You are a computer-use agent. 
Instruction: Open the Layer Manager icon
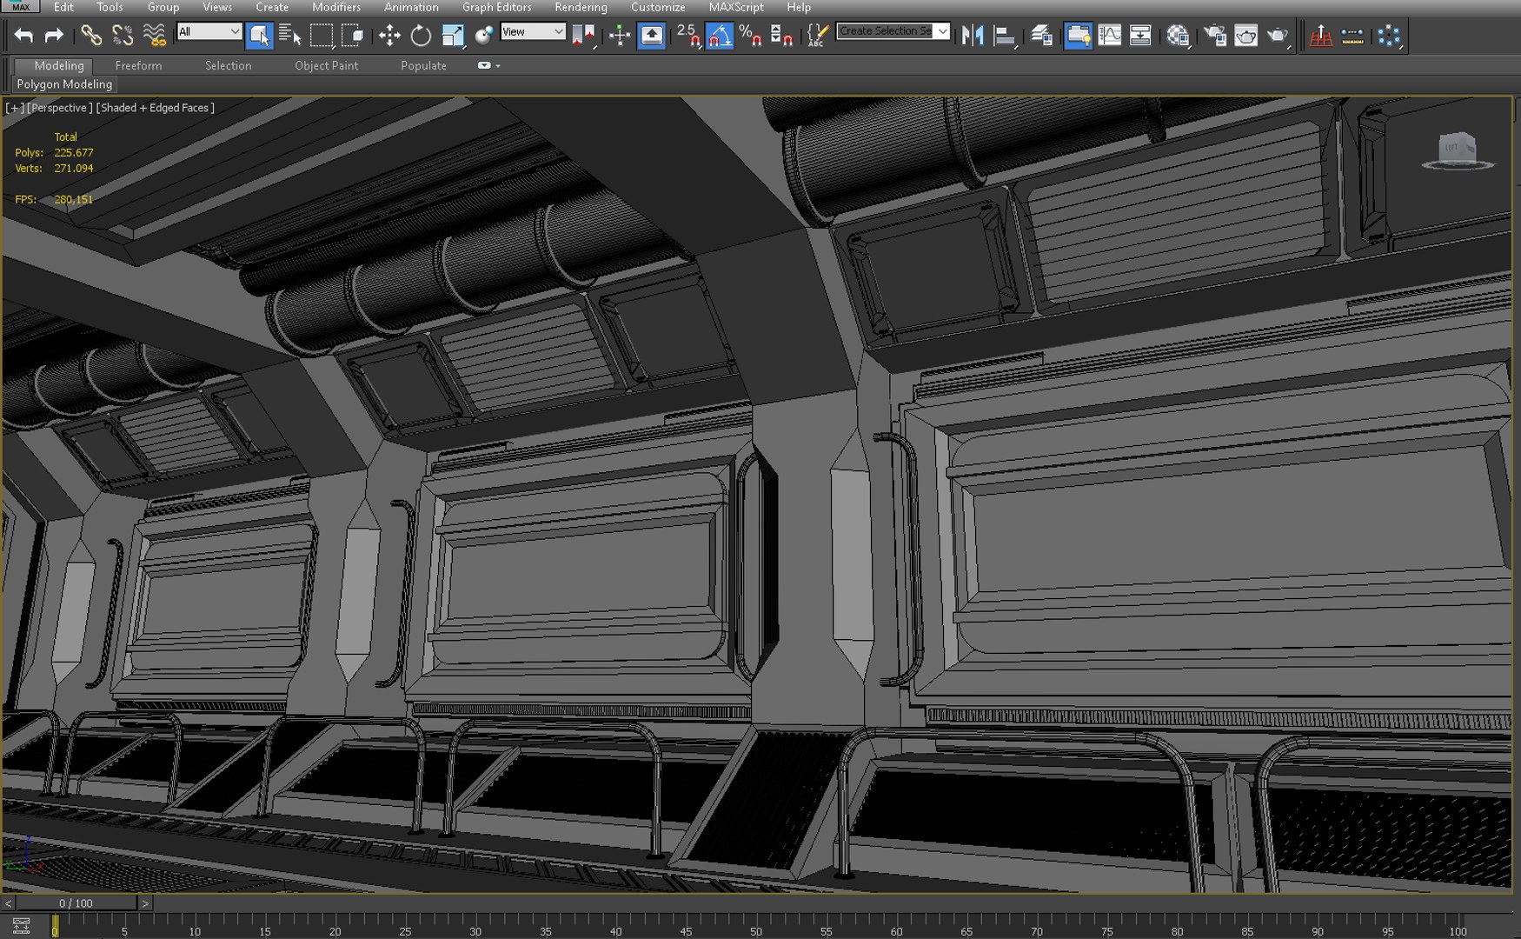(1041, 36)
